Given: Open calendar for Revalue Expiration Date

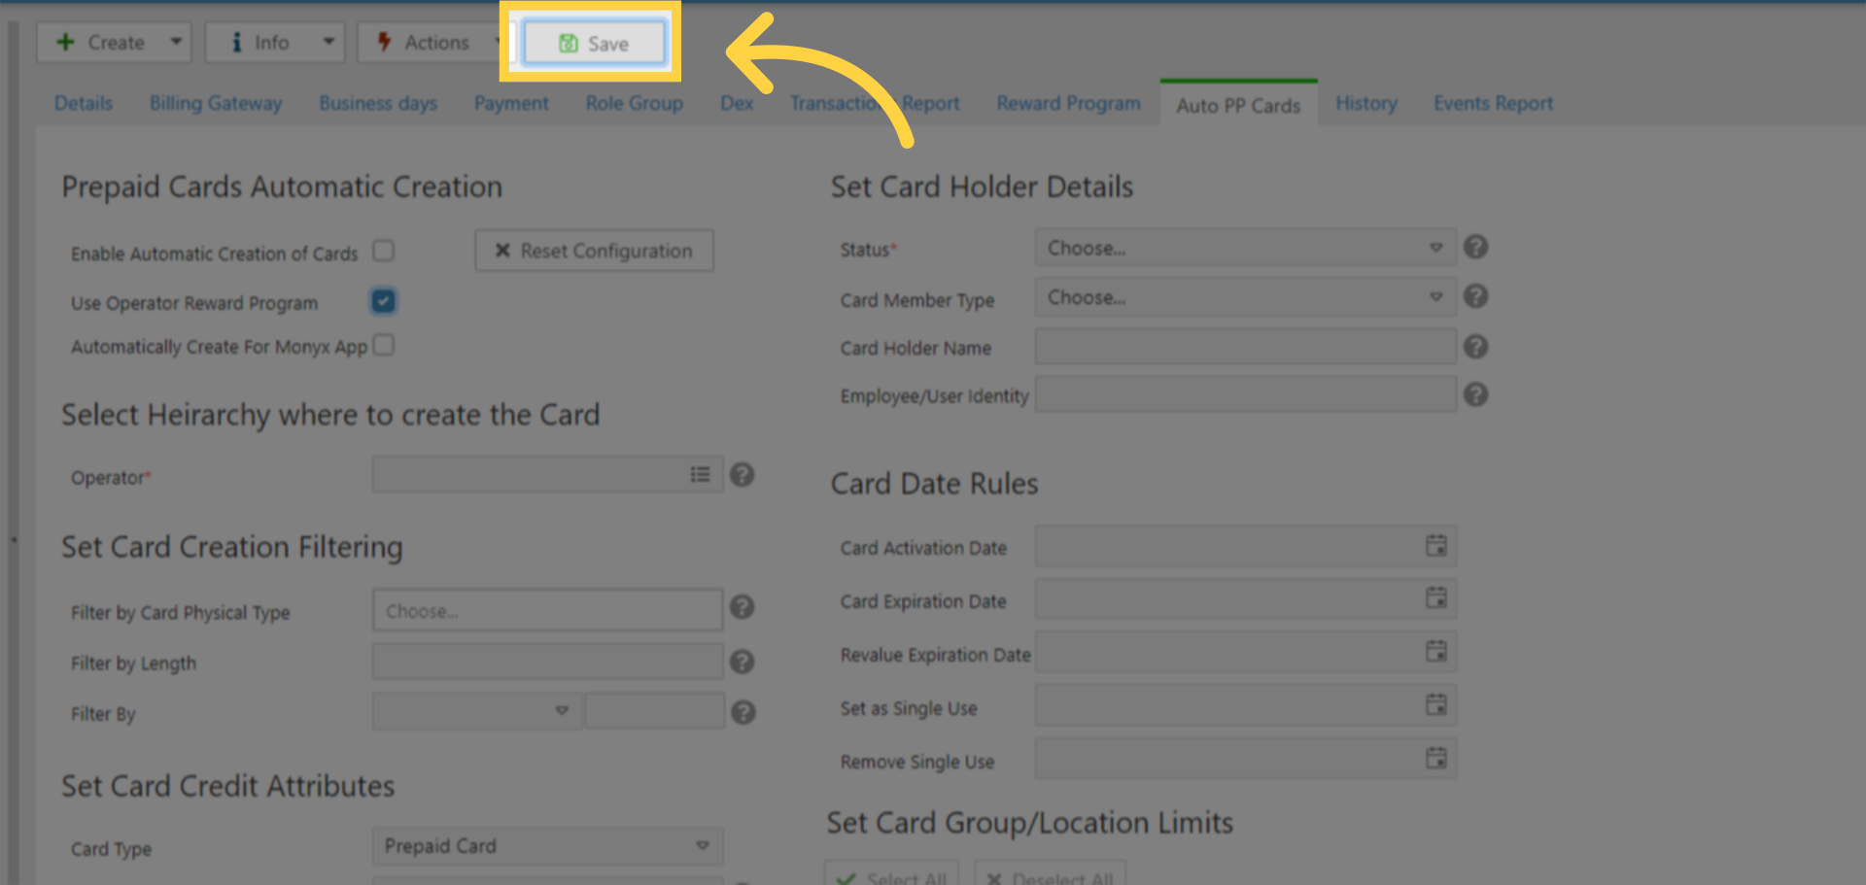Looking at the screenshot, I should pyautogui.click(x=1436, y=651).
